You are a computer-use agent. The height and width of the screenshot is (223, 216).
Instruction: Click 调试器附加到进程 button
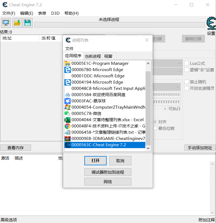108,172
